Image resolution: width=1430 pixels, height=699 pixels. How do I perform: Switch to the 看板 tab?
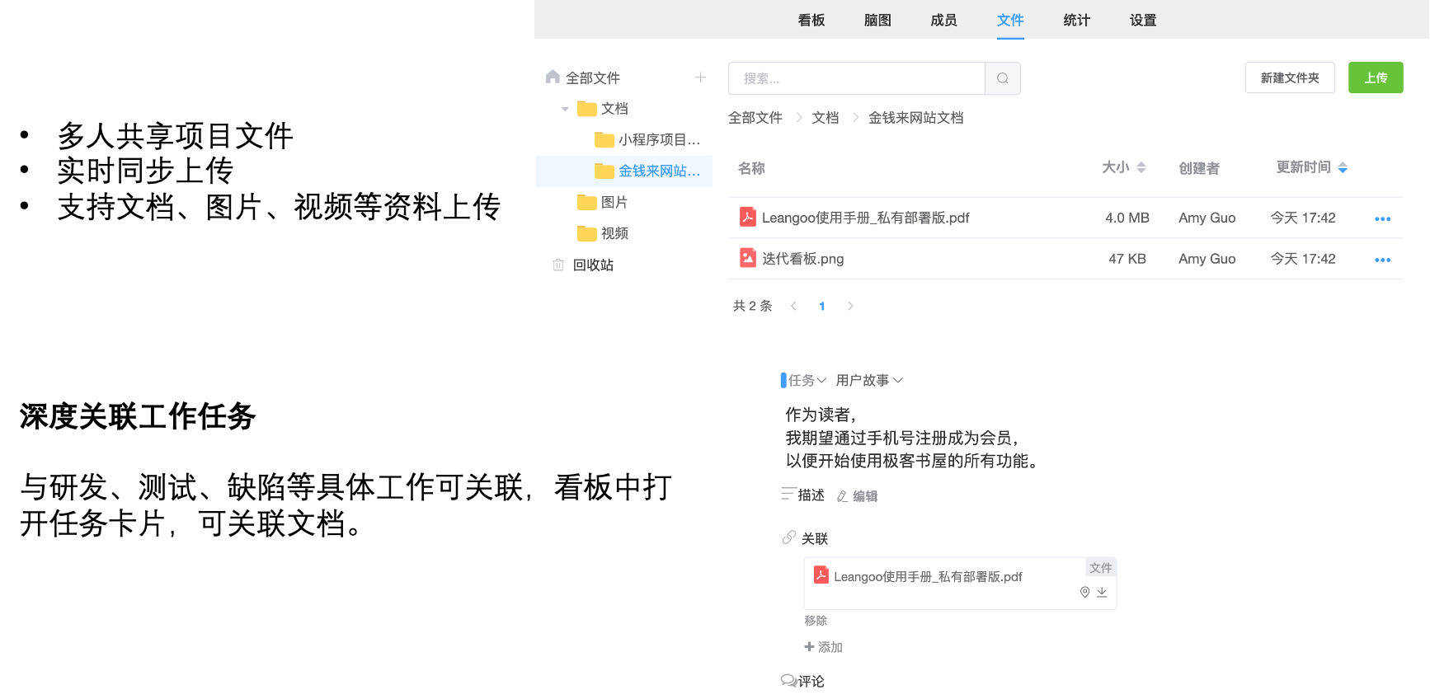click(811, 20)
